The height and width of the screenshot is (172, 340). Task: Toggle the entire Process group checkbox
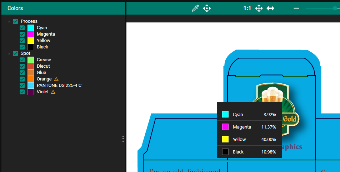pos(15,21)
